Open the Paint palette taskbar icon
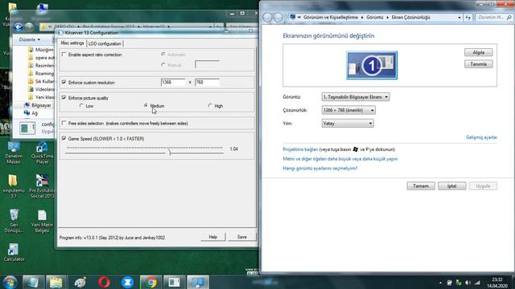This screenshot has height=289, width=515. [80, 282]
